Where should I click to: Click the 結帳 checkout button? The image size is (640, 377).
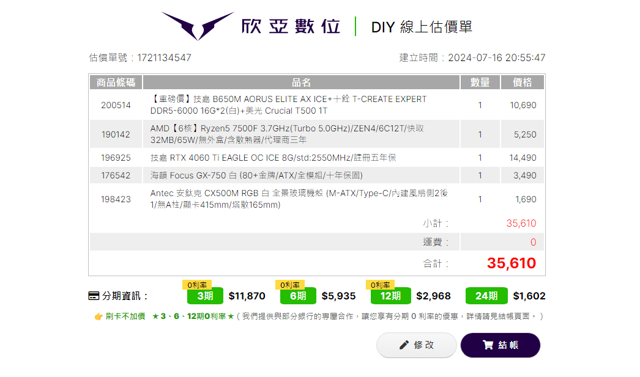coord(500,345)
